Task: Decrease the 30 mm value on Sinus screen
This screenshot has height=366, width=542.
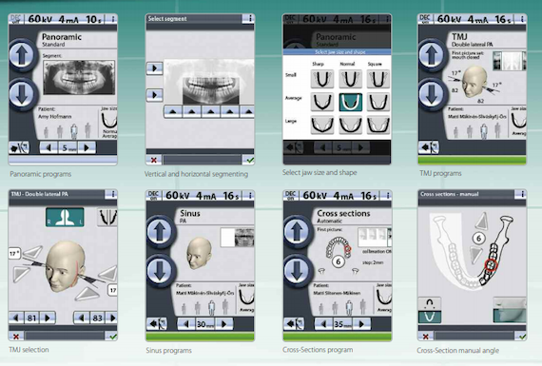Action: pyautogui.click(x=186, y=324)
